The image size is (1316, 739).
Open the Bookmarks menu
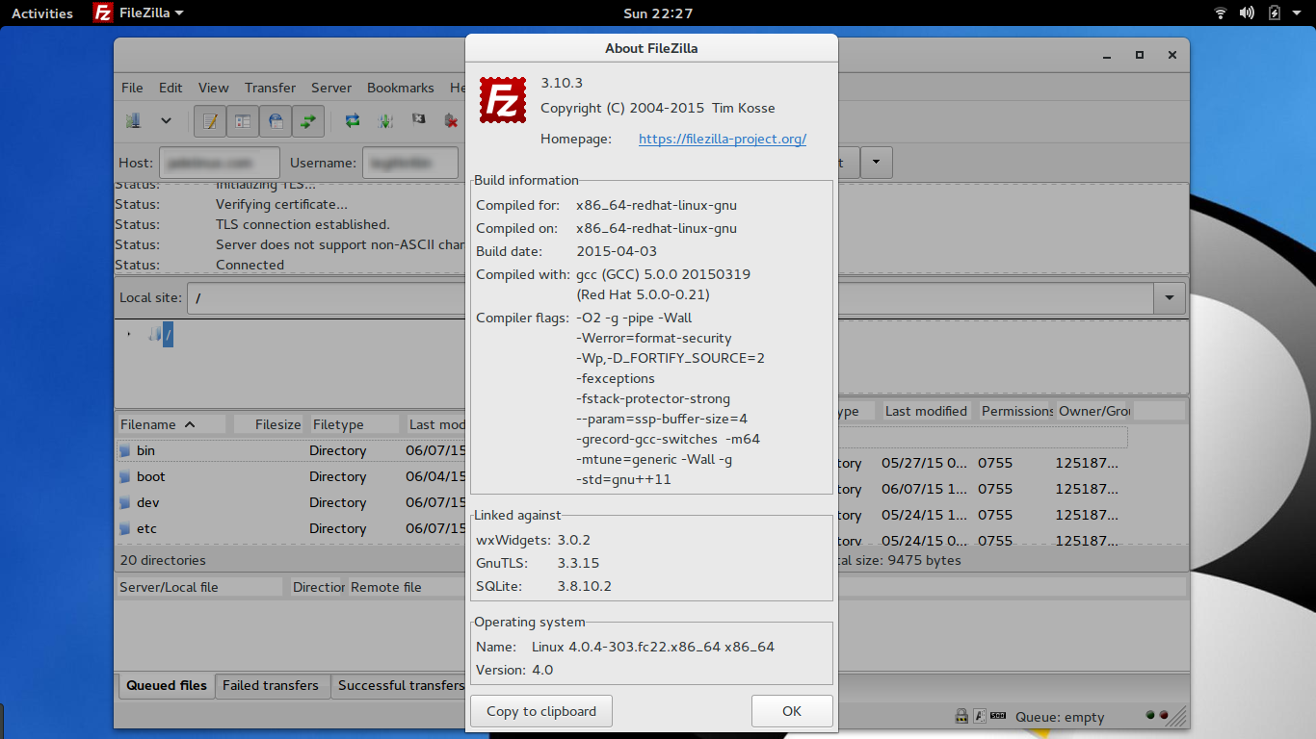(401, 88)
